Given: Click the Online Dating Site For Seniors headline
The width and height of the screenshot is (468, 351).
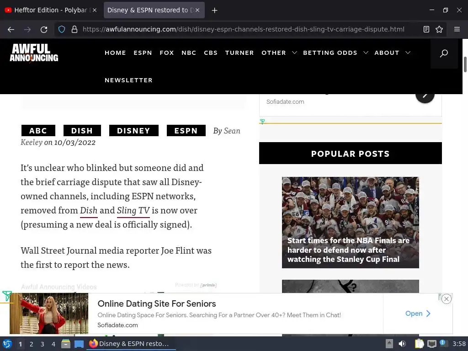Looking at the screenshot, I should 157,303.
